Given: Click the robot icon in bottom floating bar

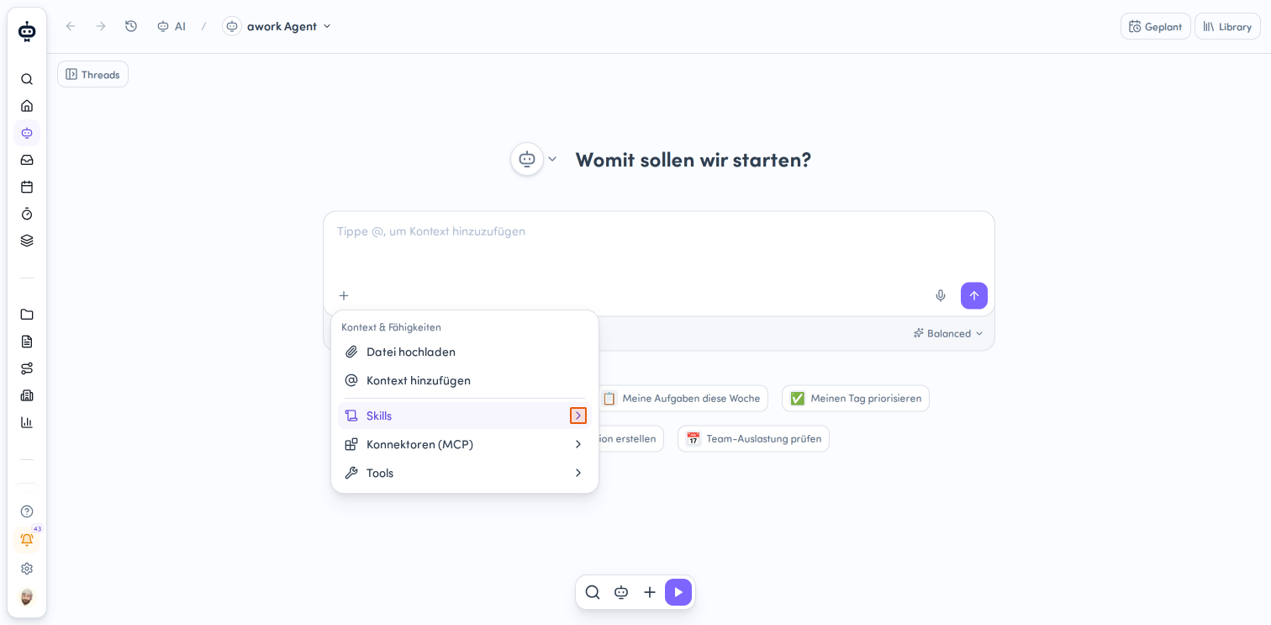Looking at the screenshot, I should pos(621,592).
